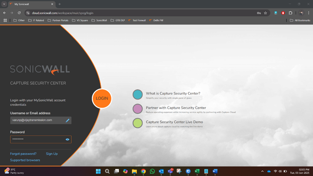The height and width of the screenshot is (176, 313).
Task: Switch to Chrome in the taskbar
Action: pyautogui.click(x=143, y=171)
